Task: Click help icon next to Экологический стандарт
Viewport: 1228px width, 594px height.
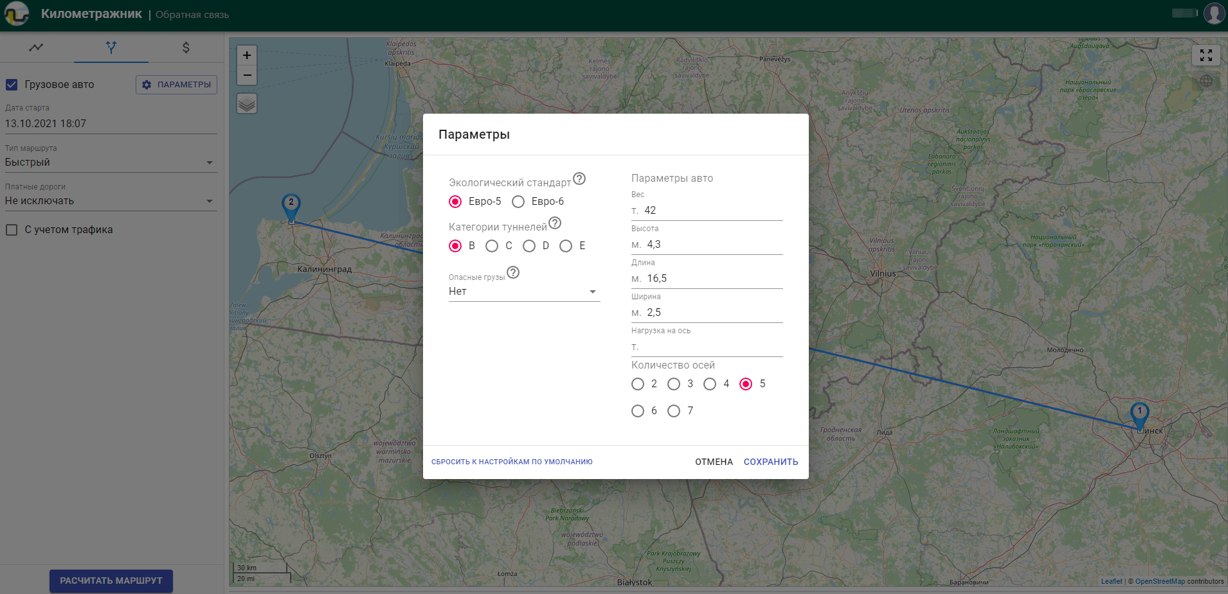Action: pyautogui.click(x=579, y=179)
